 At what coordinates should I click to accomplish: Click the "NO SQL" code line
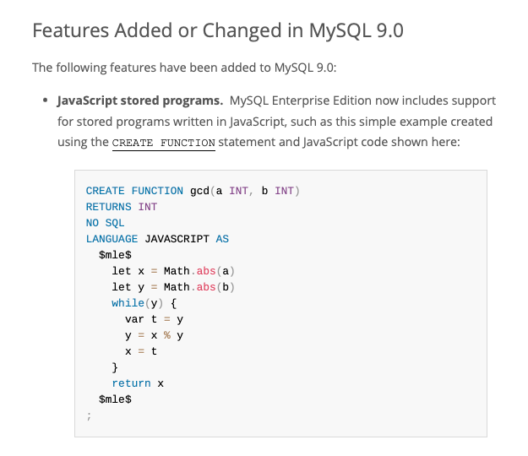(105, 223)
